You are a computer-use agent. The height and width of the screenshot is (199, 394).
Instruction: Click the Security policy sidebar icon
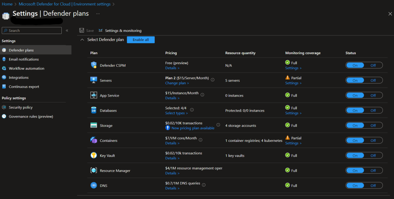tap(4, 107)
